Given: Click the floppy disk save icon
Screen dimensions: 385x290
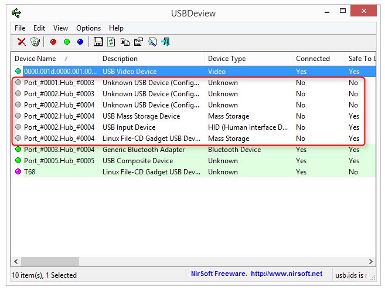Looking at the screenshot, I should point(98,42).
